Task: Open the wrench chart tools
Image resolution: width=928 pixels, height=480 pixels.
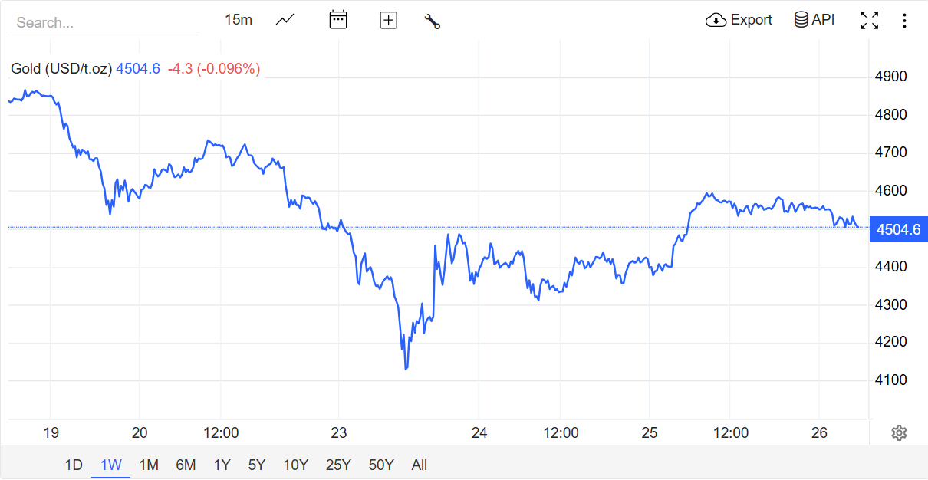Action: coord(433,21)
